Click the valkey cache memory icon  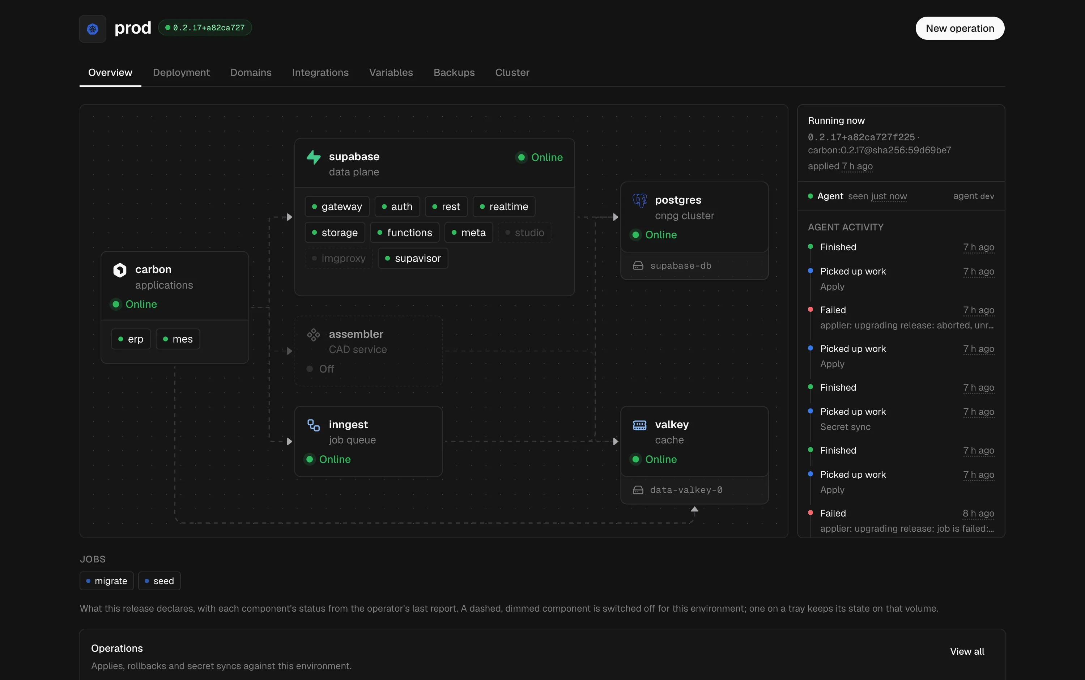(x=639, y=425)
